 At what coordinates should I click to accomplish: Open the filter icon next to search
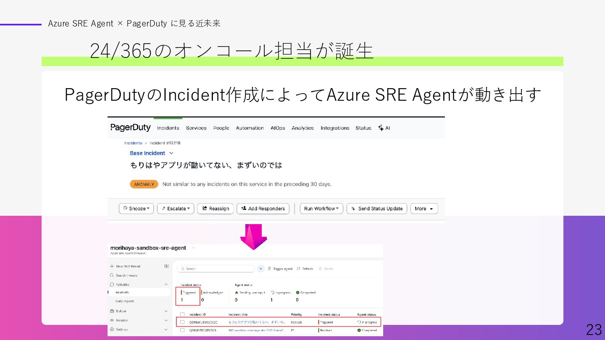260,269
